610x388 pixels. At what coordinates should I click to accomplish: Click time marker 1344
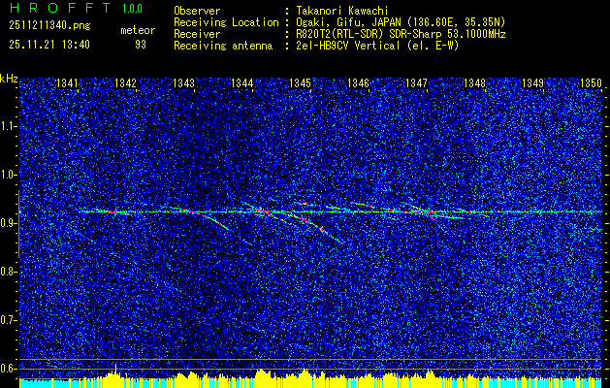[242, 83]
